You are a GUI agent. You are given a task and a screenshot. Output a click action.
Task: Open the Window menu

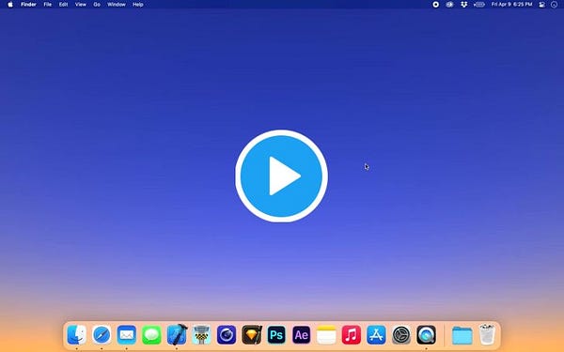pos(117,5)
